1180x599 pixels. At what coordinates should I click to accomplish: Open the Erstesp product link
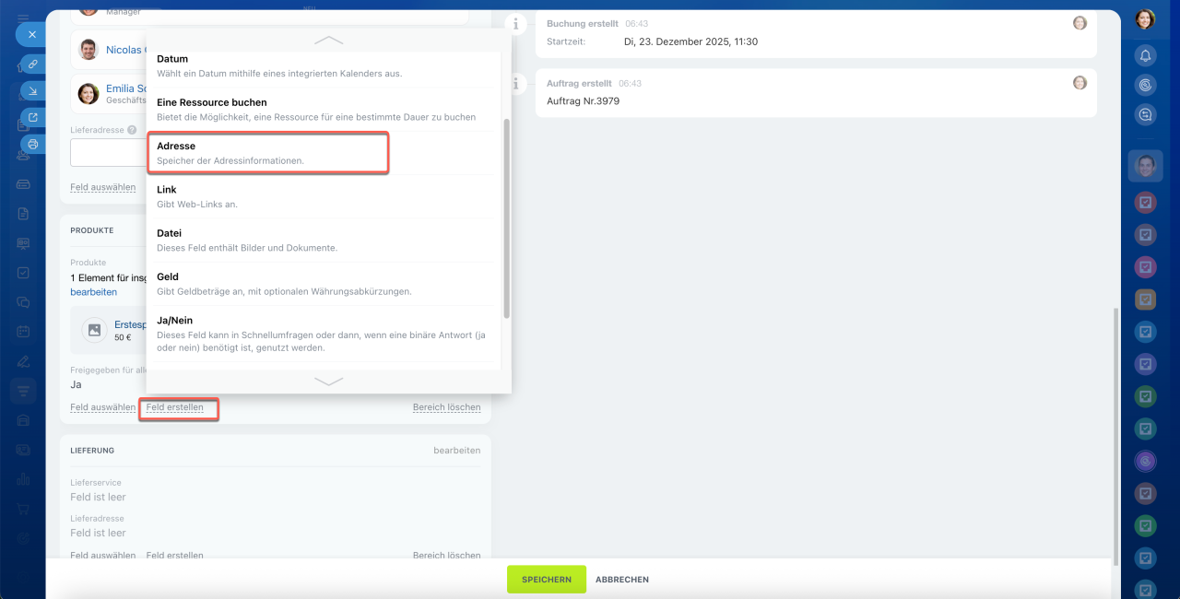(x=130, y=324)
